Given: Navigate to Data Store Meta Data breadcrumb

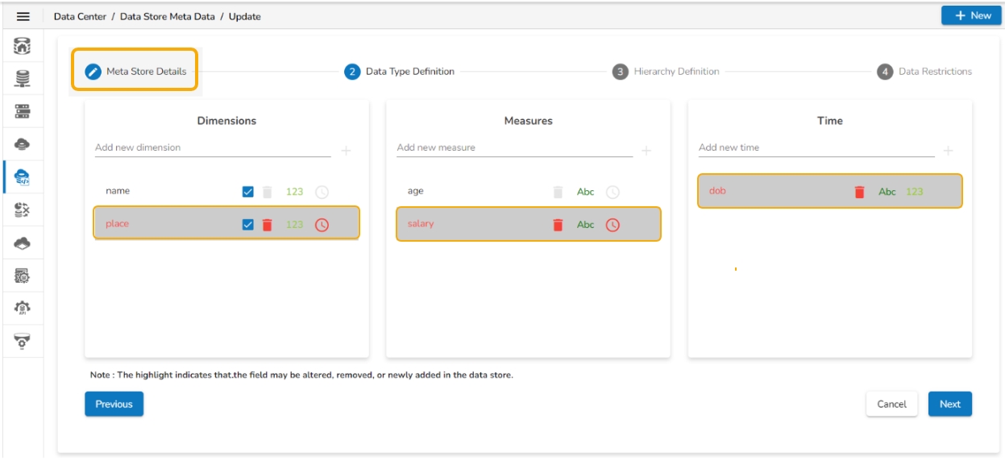Looking at the screenshot, I should point(168,16).
